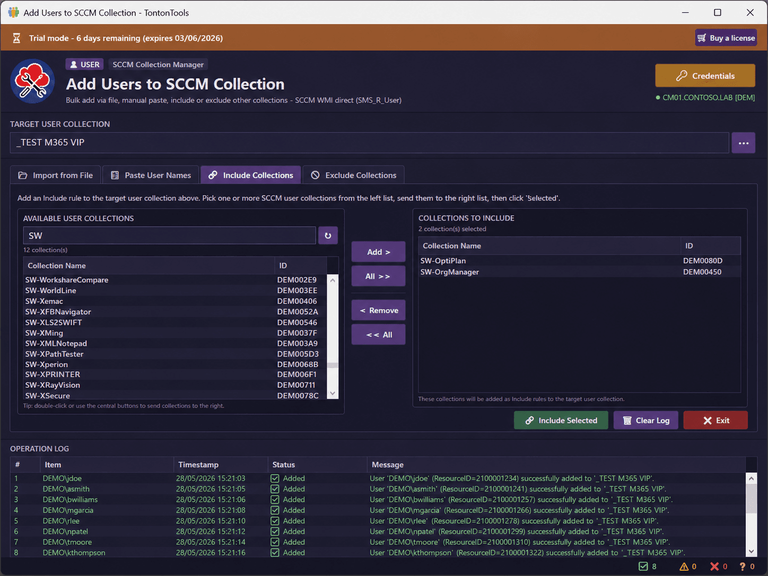Screen dimensions: 768x576
Task: Select the SW-XPRINTER collection row
Action: click(175, 374)
